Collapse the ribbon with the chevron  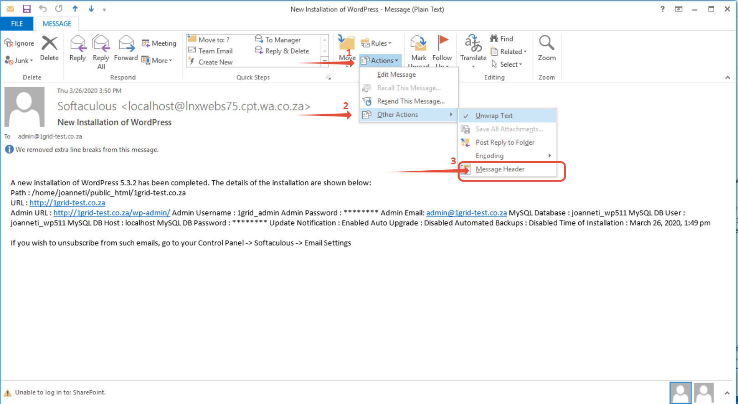[x=728, y=78]
